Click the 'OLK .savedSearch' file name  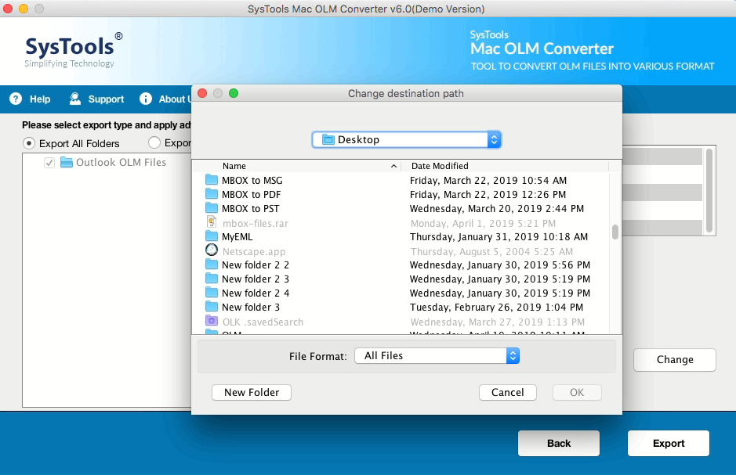coord(263,322)
